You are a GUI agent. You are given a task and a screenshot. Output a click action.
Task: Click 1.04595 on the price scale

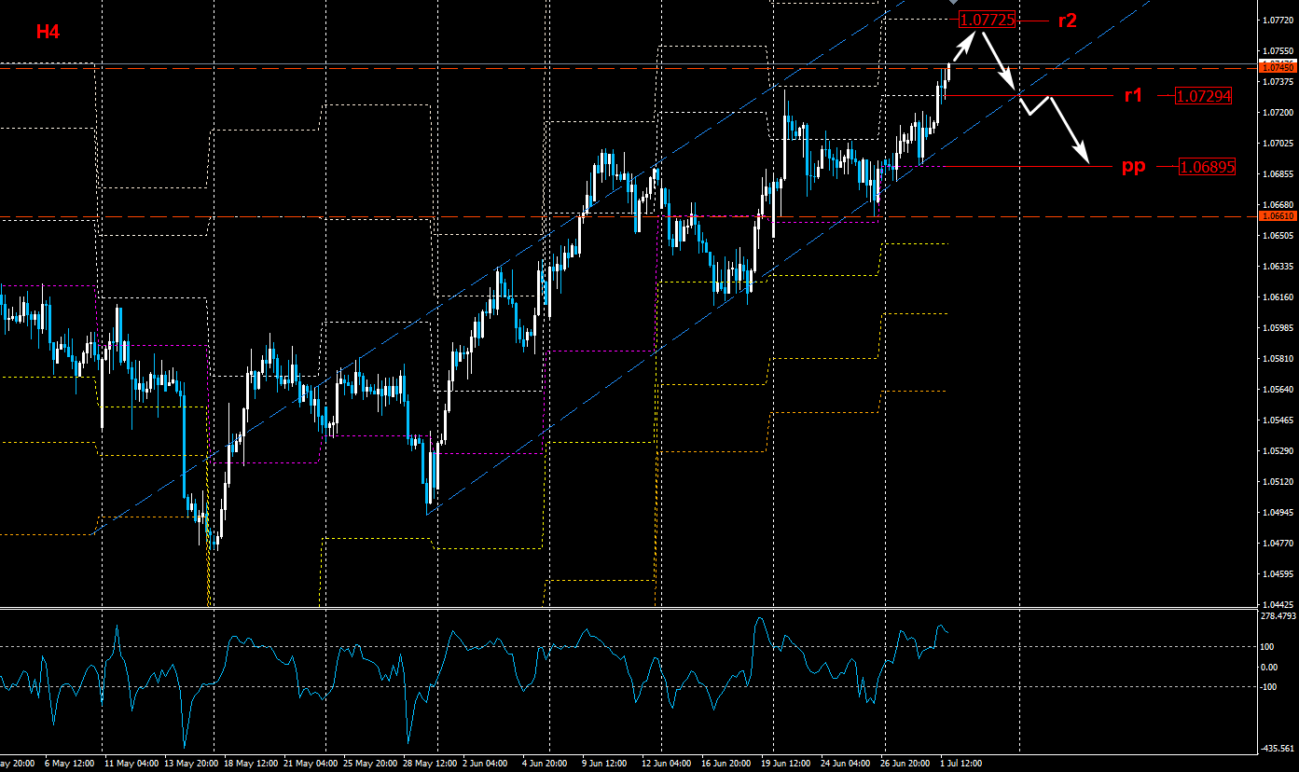click(x=1278, y=573)
